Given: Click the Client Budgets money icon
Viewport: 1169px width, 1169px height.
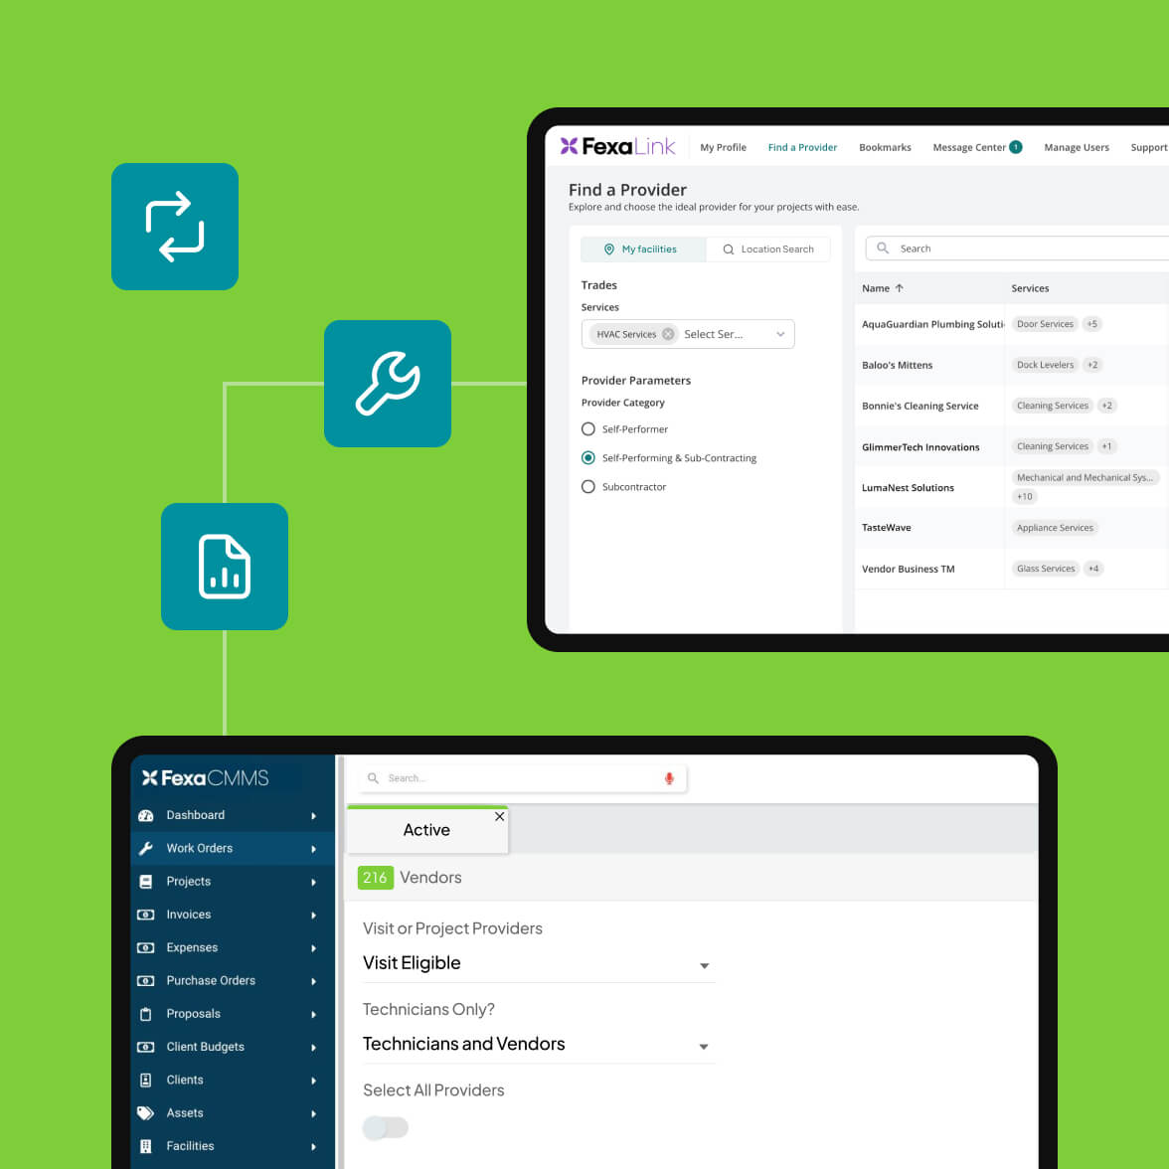Looking at the screenshot, I should (146, 1047).
